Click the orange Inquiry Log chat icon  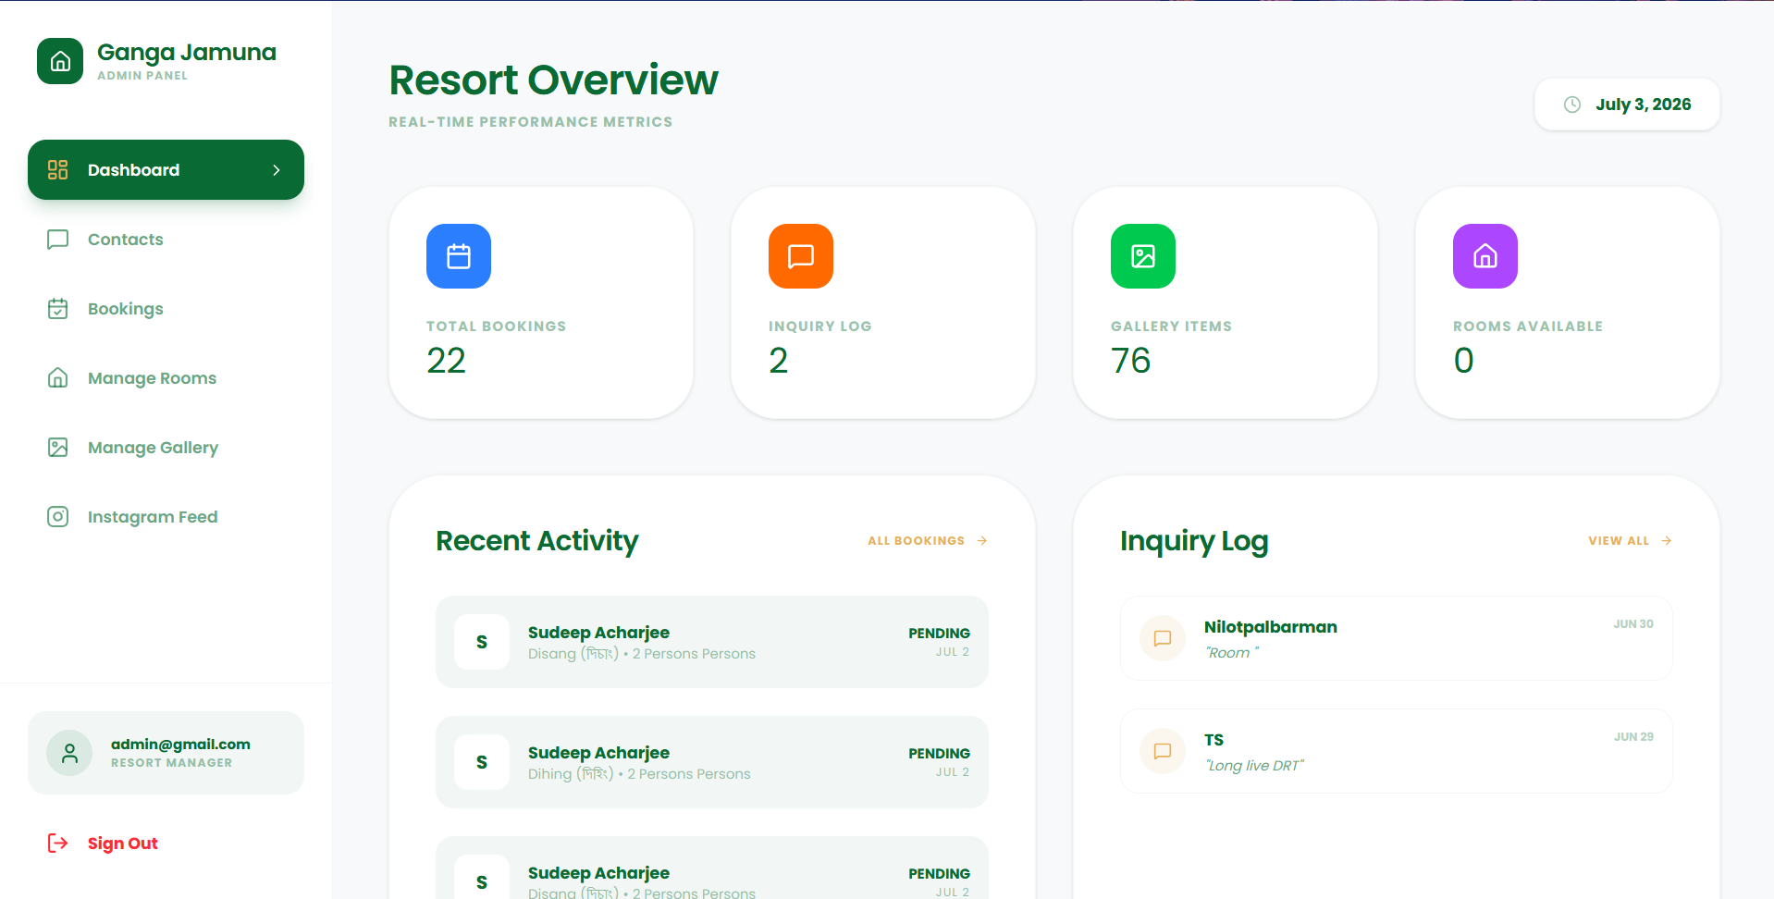801,256
